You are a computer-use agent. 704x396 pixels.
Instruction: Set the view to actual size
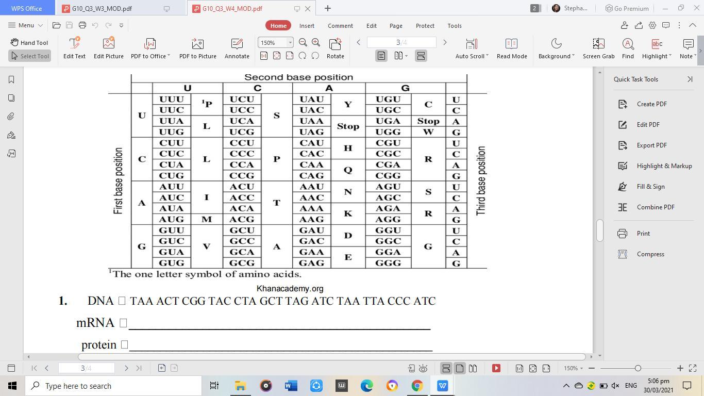click(264, 56)
